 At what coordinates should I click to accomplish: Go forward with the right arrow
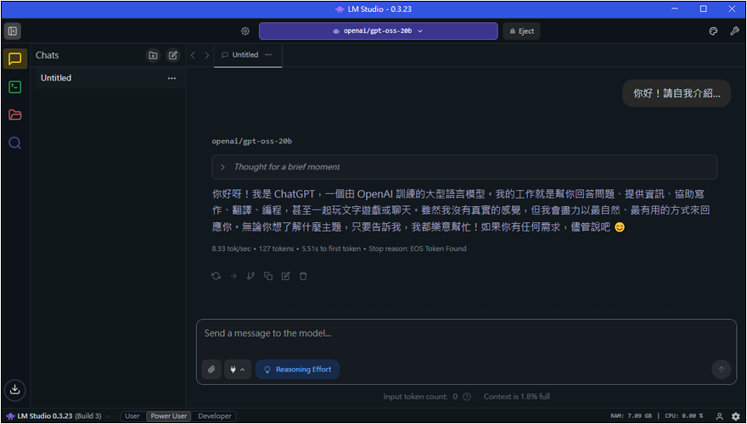point(206,55)
